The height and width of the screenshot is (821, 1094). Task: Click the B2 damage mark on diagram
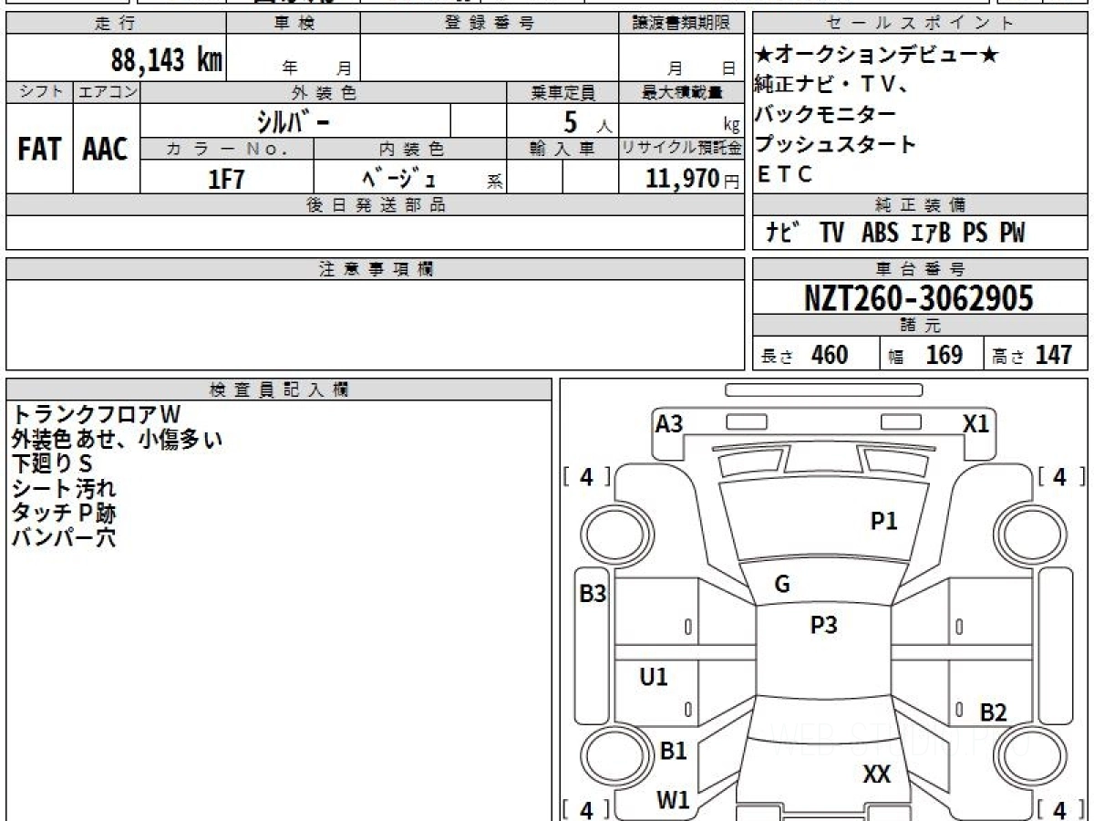[993, 713]
